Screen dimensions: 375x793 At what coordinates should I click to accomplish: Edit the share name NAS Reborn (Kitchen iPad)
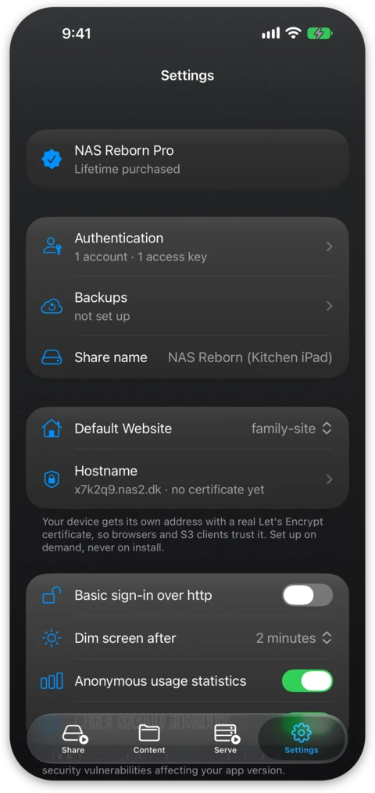point(250,357)
